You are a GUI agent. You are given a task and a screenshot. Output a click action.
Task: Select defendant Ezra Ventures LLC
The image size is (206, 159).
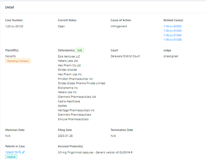coord(69,56)
